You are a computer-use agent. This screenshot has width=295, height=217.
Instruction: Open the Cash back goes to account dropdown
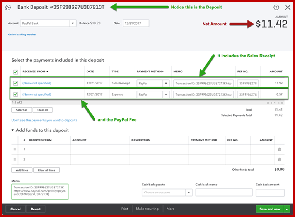coord(189,193)
